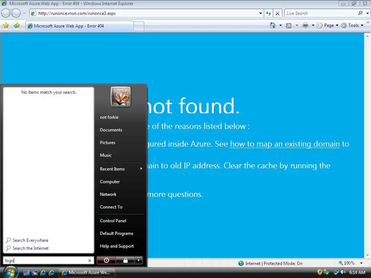Image resolution: width=371 pixels, height=278 pixels.
Task: Click the Windows Start orb
Action: pyautogui.click(x=11, y=272)
